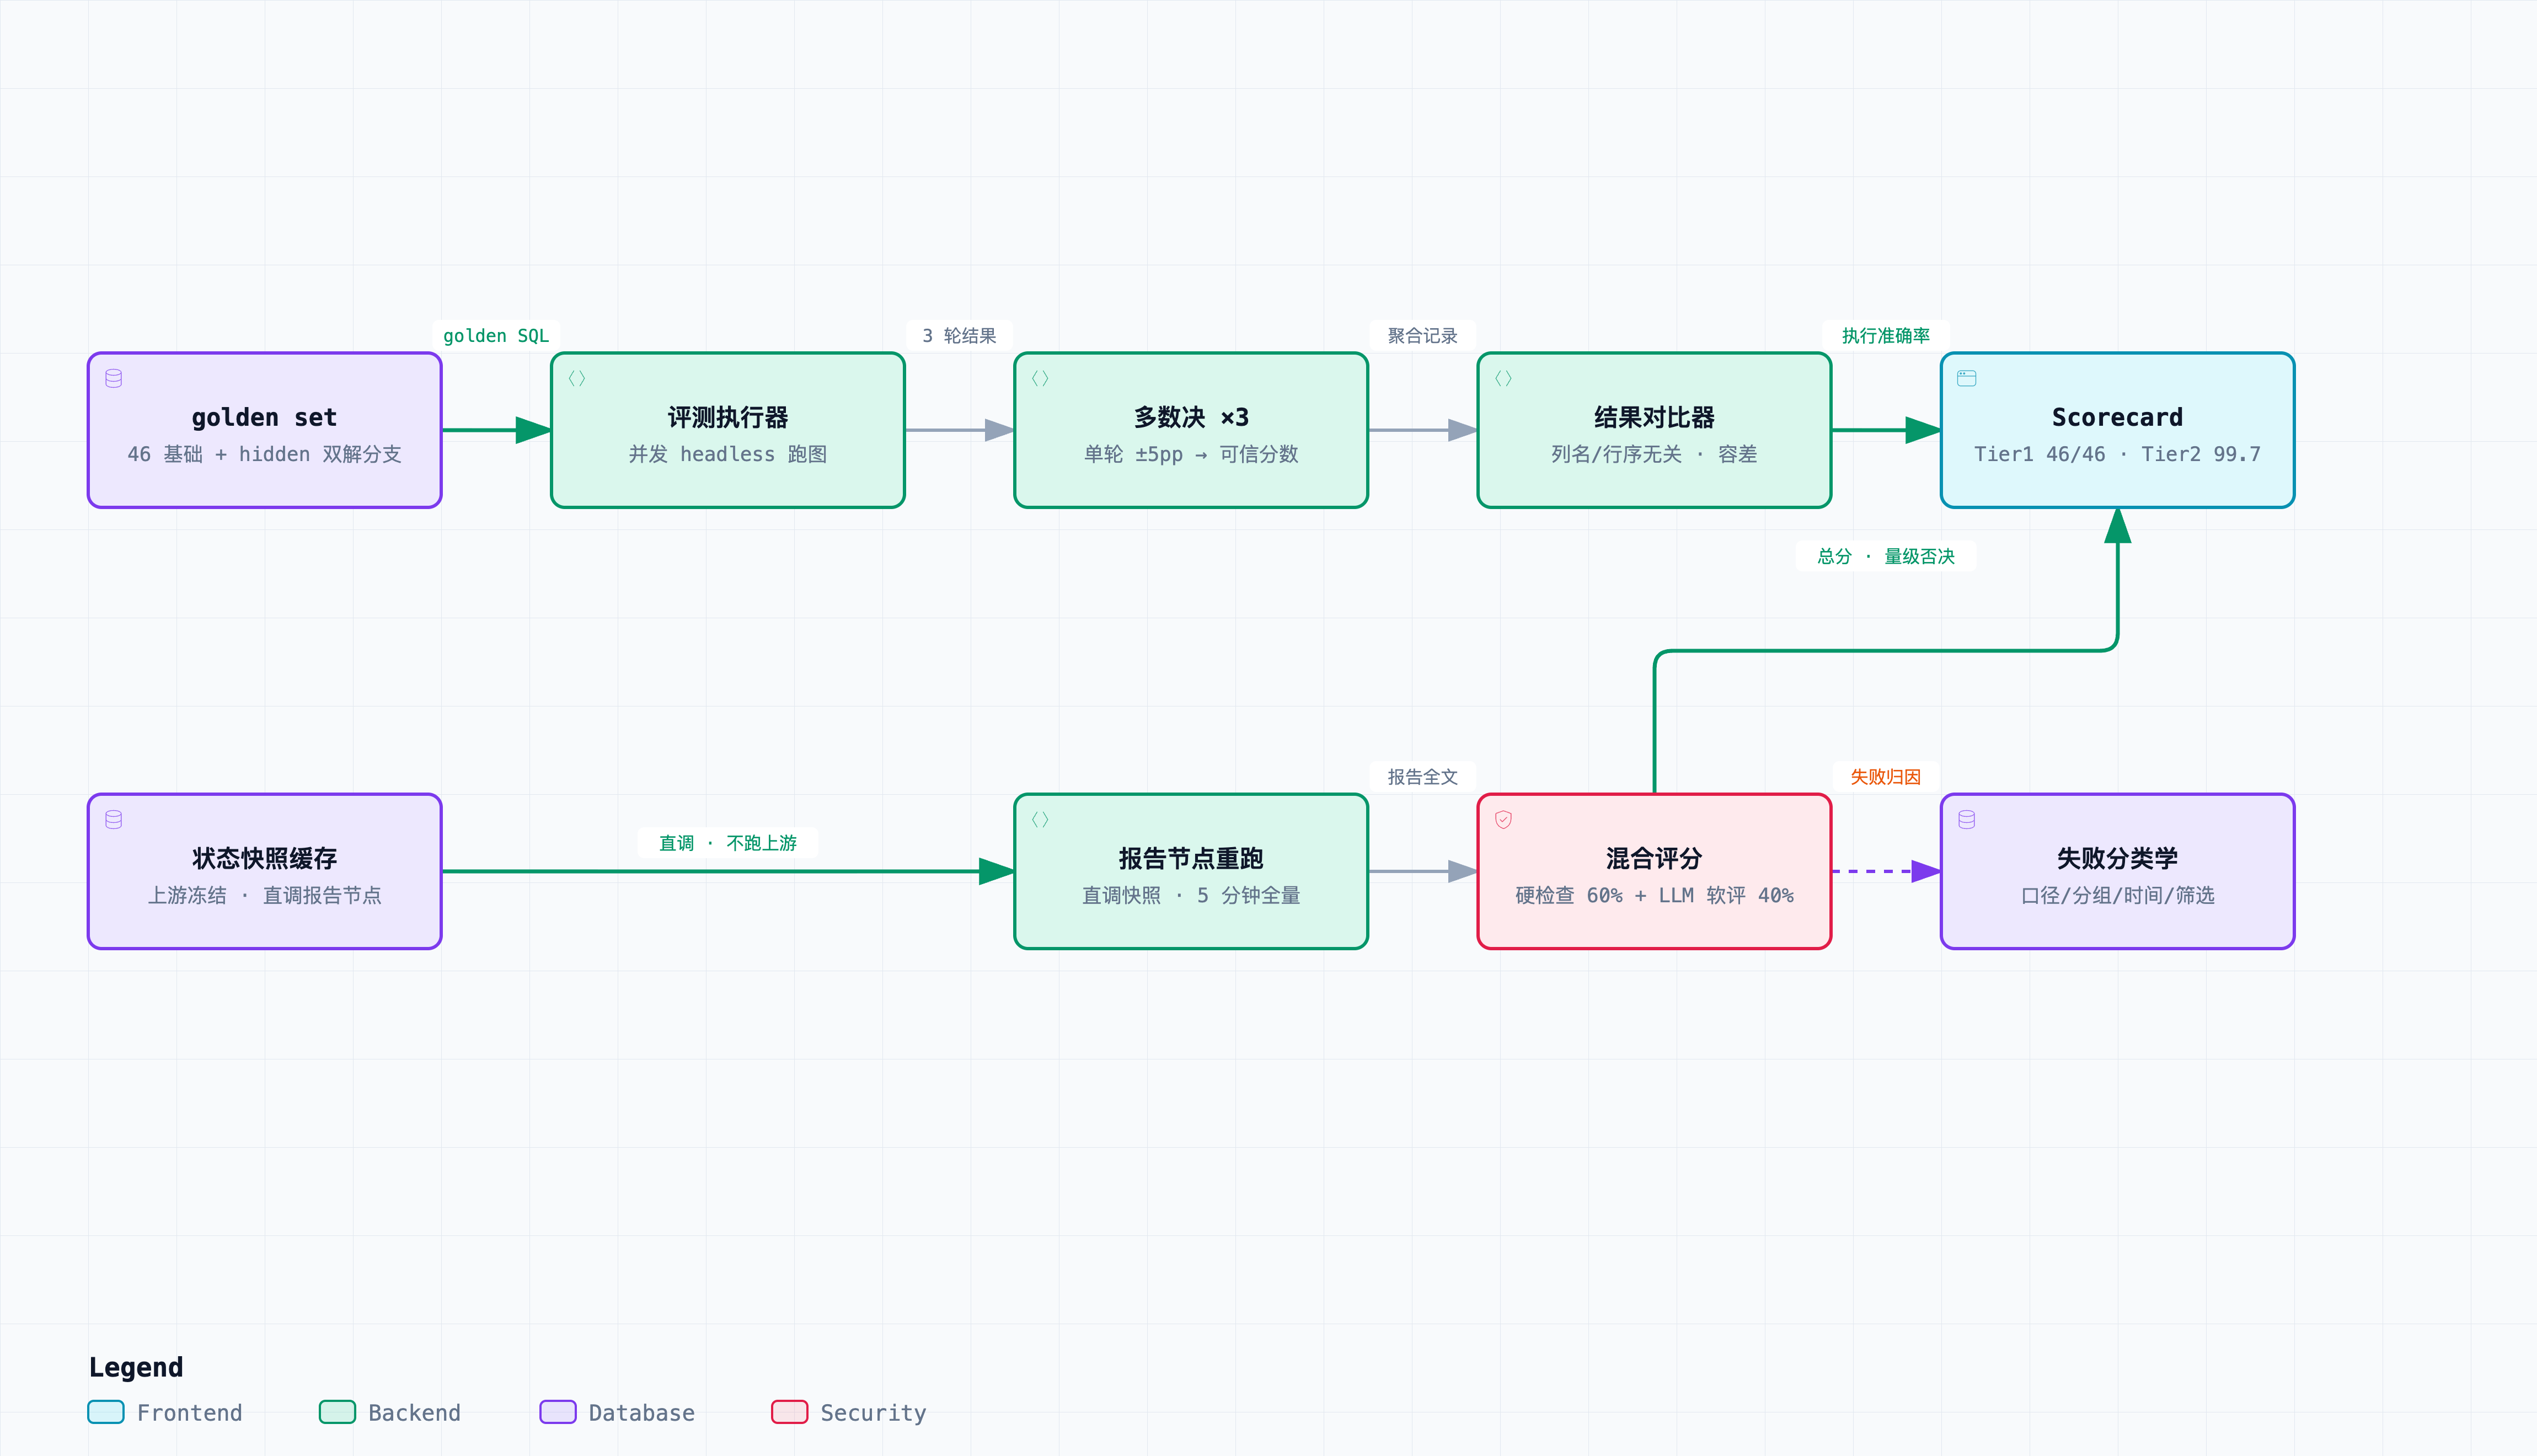Select the Scorecard node title
This screenshot has height=1456, width=2537.
(2117, 418)
